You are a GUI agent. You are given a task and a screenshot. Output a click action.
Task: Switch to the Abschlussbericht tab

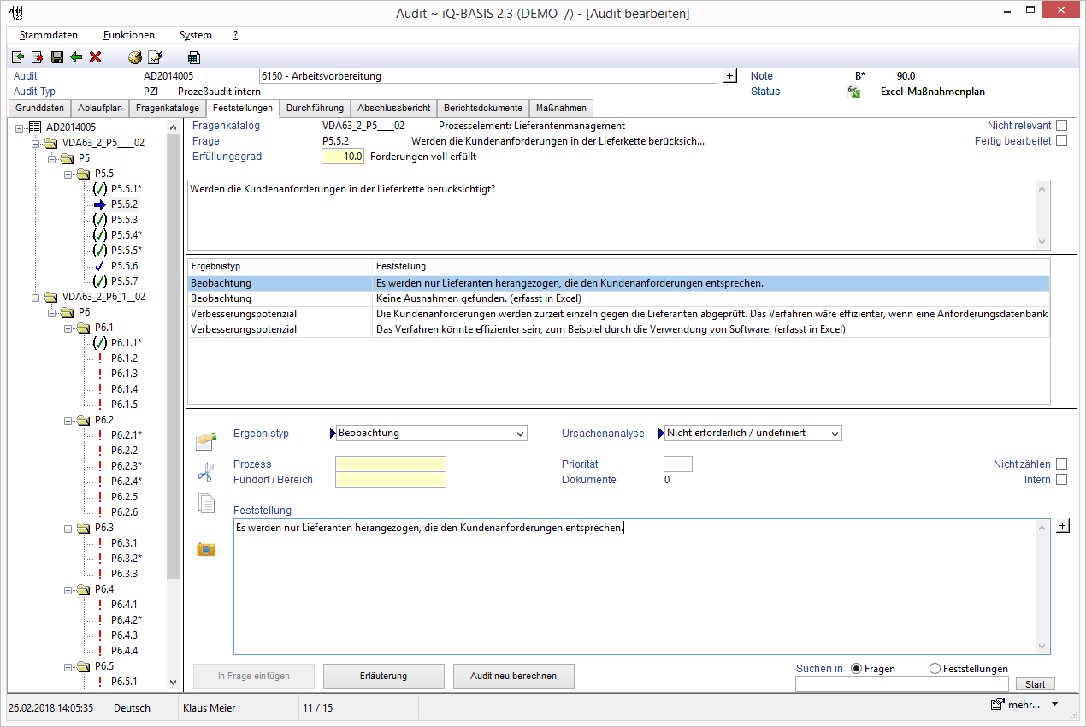393,108
